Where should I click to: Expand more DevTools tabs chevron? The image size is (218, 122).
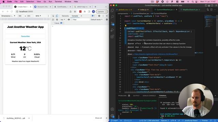(x=81, y=16)
